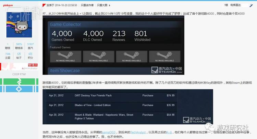The width and height of the screenshot is (257, 139).
Task: Click the 1楼 floor number link
Action: click(226, 5)
